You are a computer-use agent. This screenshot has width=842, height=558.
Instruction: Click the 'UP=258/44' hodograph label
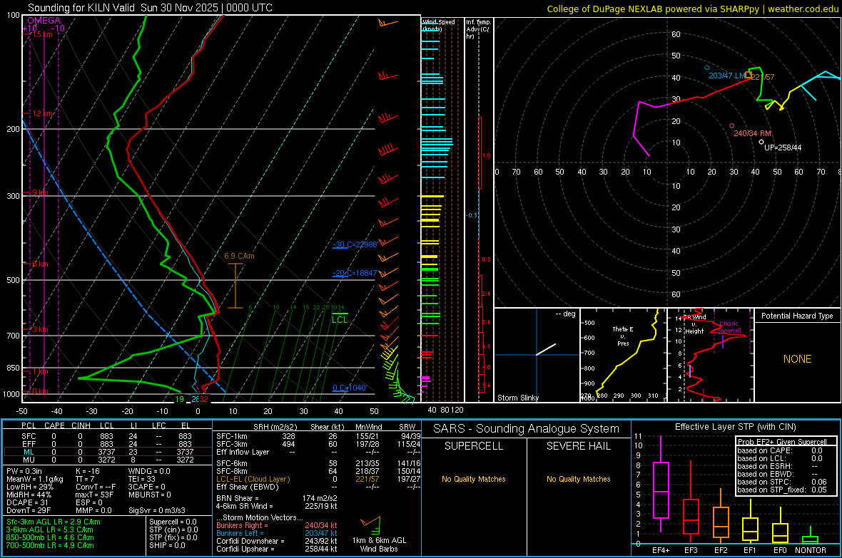tap(782, 148)
